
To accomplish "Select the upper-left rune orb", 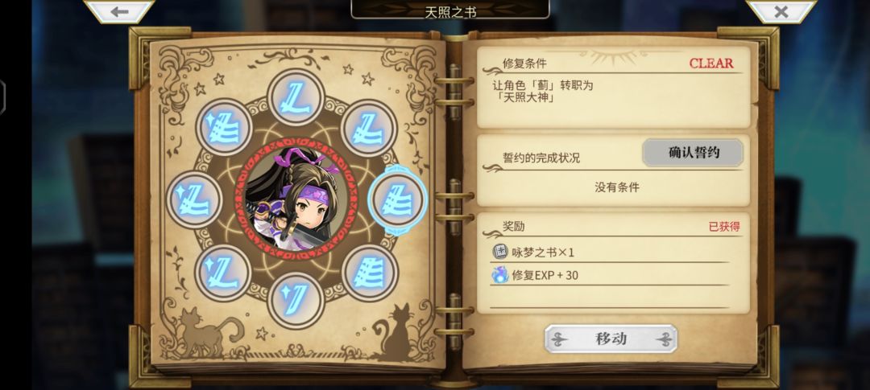I will (224, 127).
